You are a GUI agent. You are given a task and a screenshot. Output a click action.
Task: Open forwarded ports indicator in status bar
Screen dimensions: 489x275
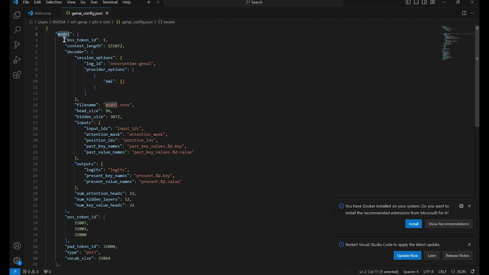[47, 272]
